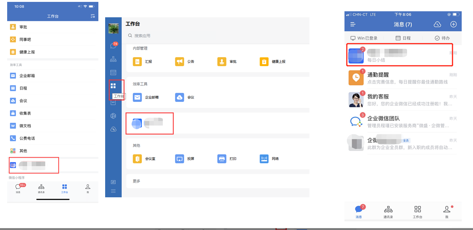Tap Win已登录 status on right phone

click(364, 38)
